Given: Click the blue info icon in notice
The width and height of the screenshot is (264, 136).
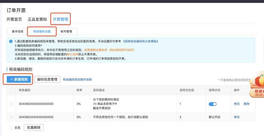Looking at the screenshot, I should click(11, 41).
